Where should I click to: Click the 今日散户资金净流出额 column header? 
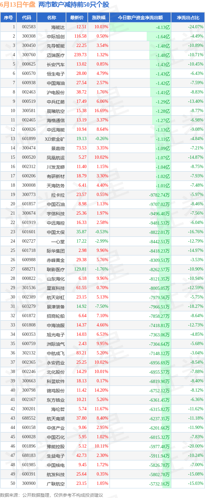point(140,18)
